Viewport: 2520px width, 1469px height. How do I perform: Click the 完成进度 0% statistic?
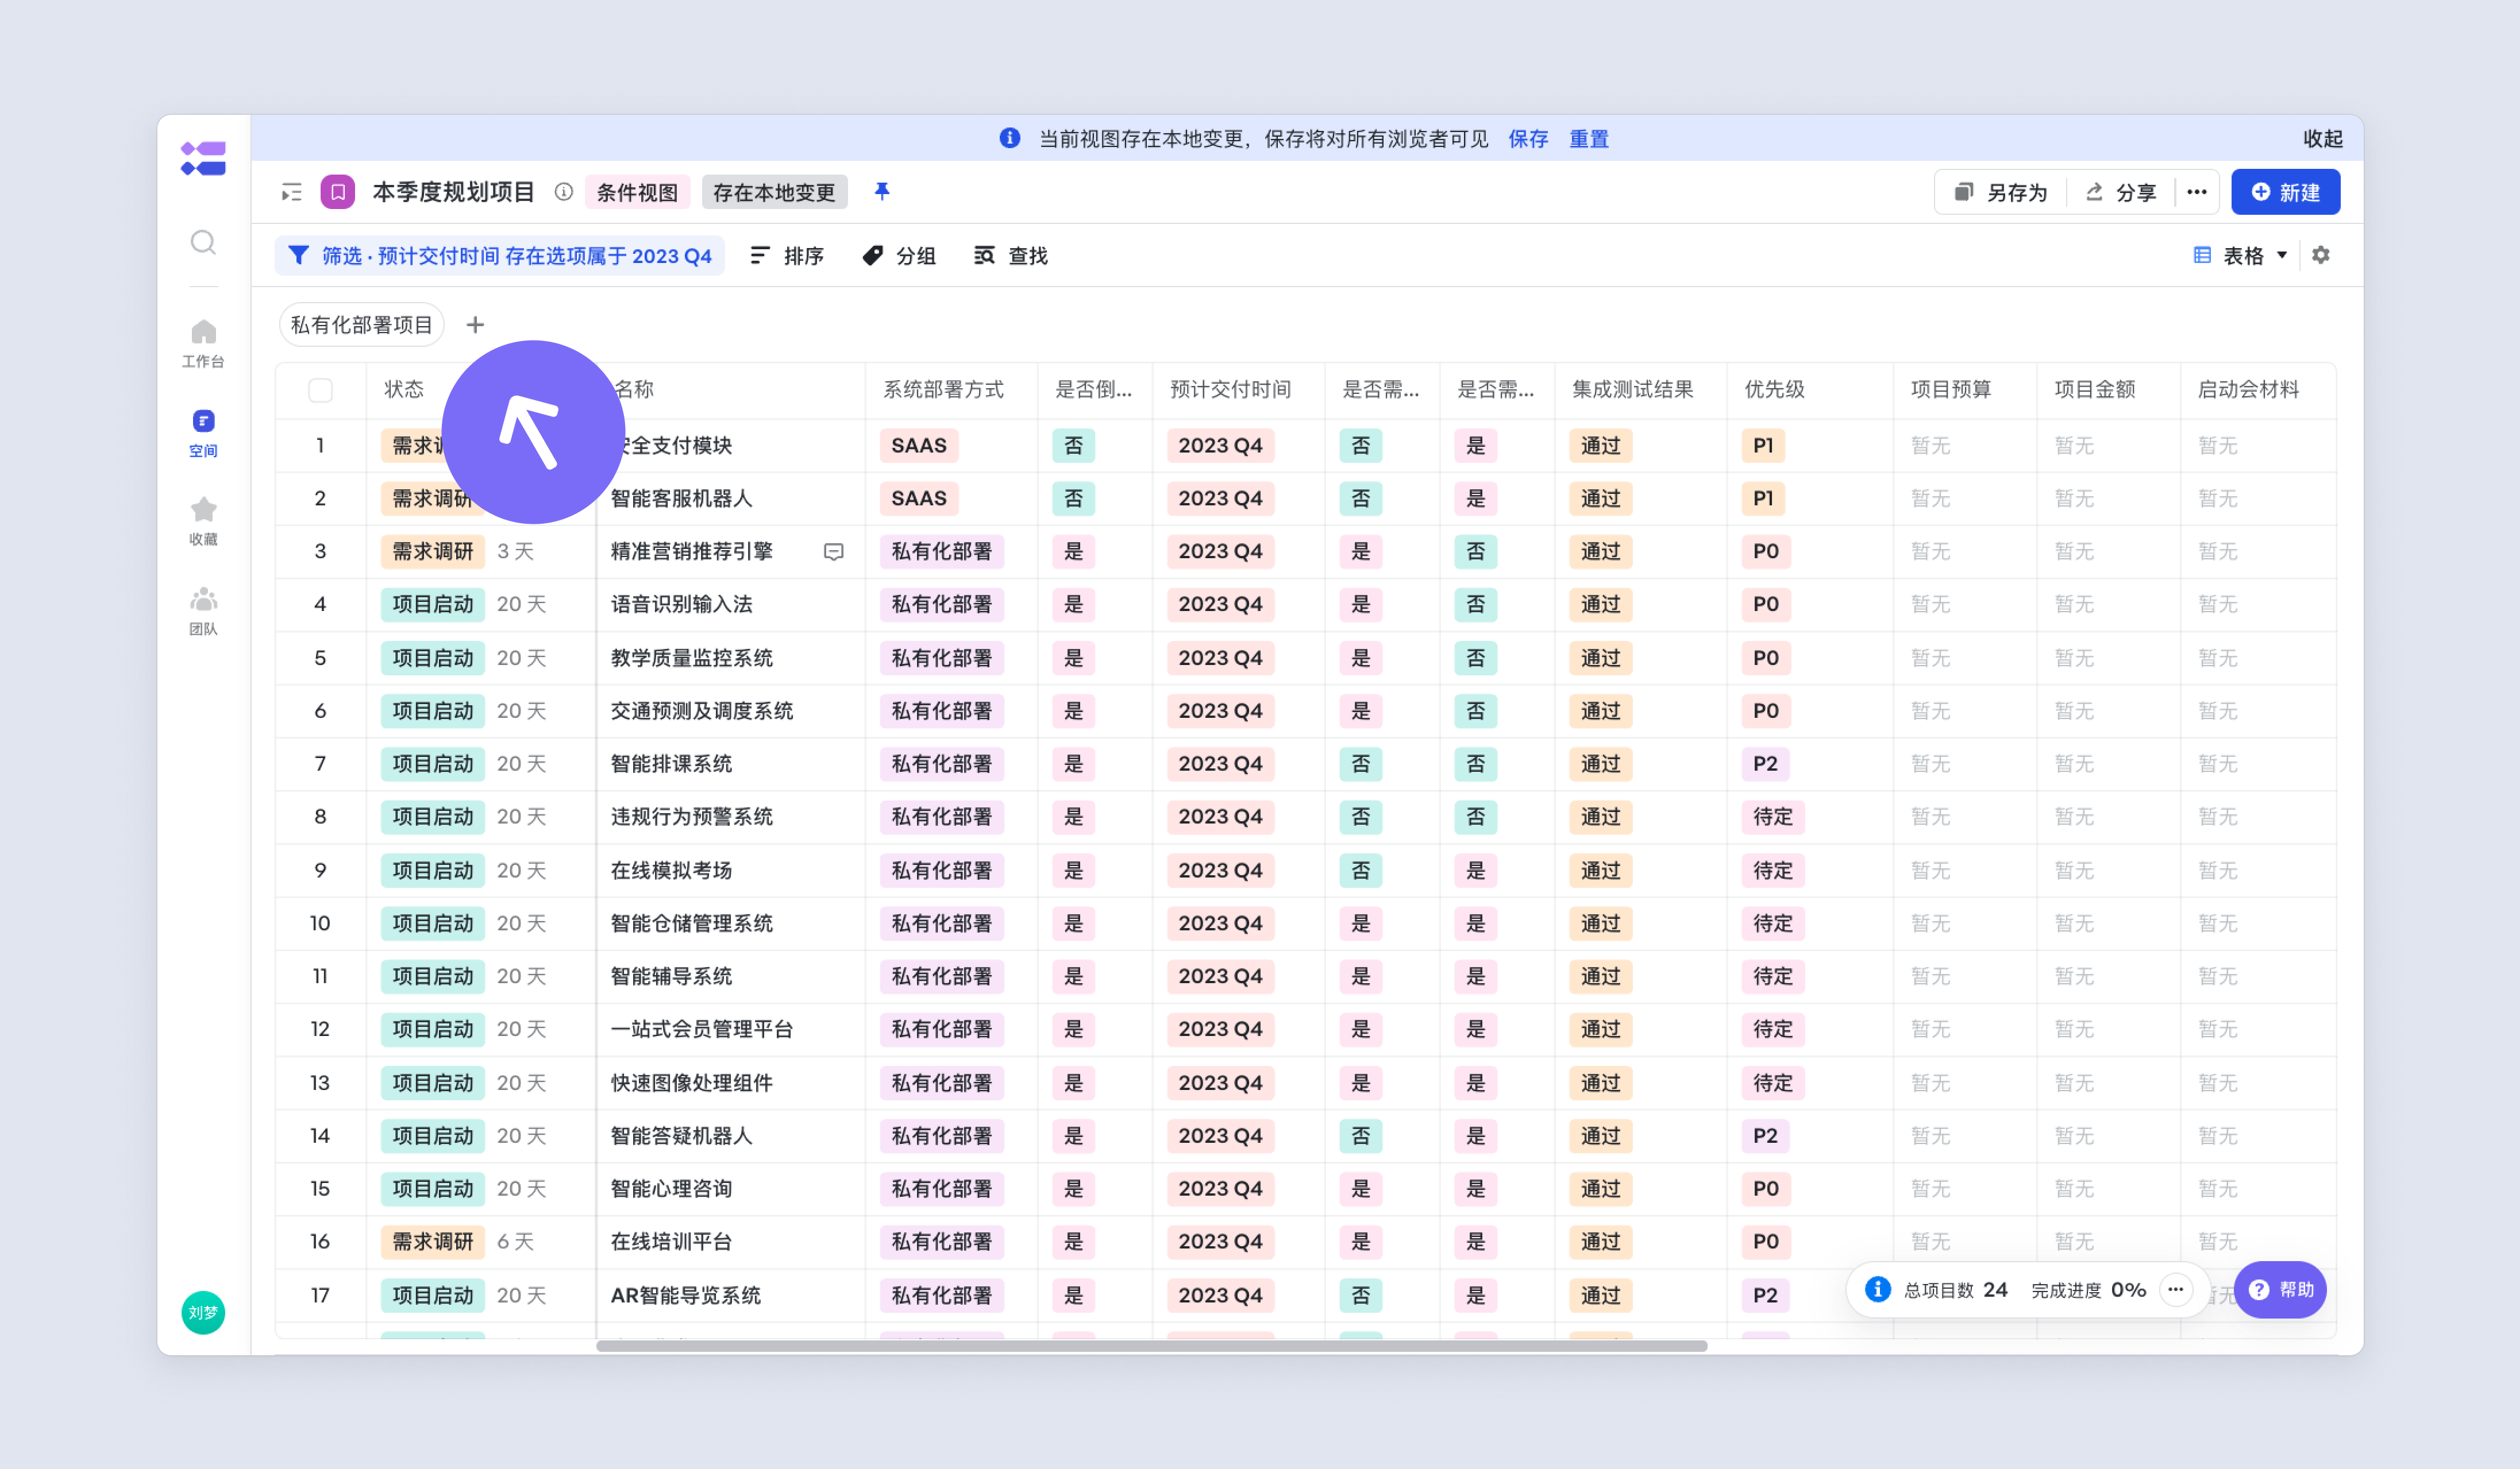click(x=2088, y=1290)
